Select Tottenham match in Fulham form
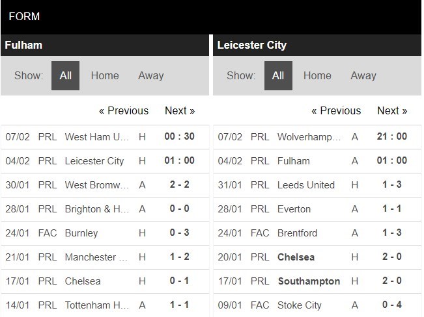Image resolution: width=424 pixels, height=317 pixels. [x=97, y=306]
